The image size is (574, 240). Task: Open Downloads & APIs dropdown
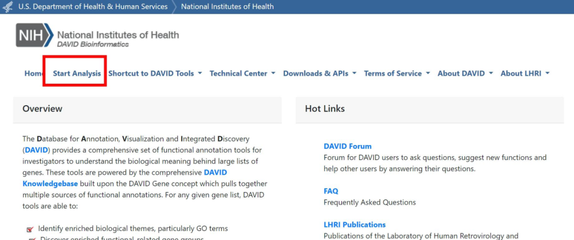pyautogui.click(x=319, y=73)
